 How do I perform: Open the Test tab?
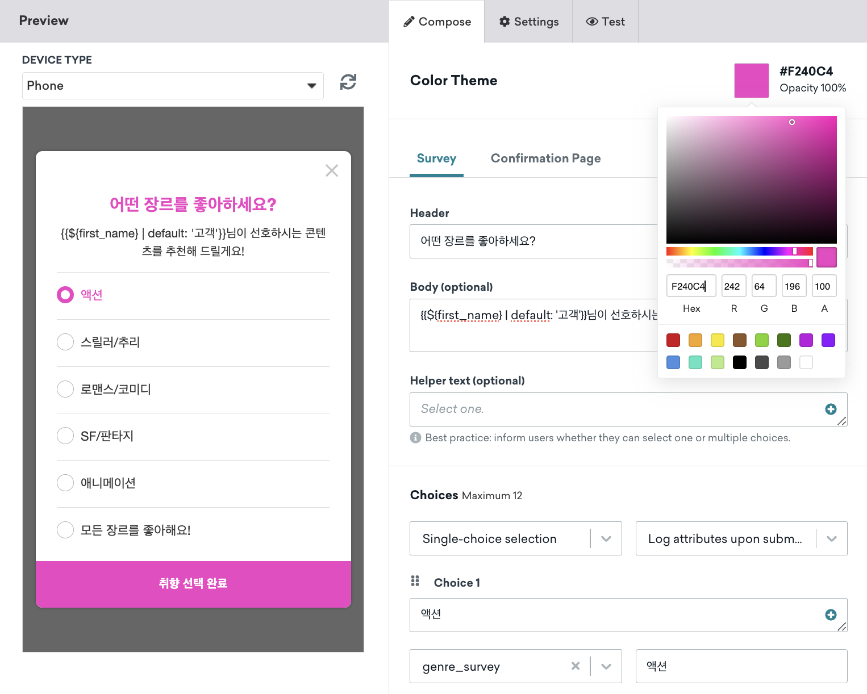point(605,22)
